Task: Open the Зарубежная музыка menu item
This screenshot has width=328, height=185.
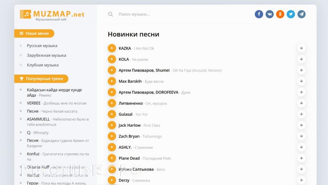Action: pos(46,55)
